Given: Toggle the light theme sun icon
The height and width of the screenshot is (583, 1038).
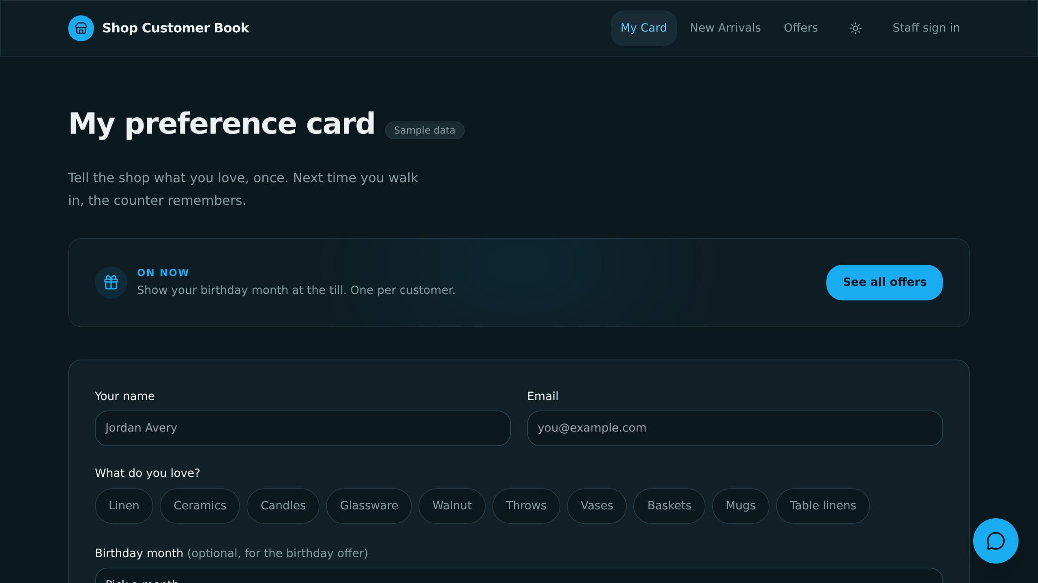Looking at the screenshot, I should pos(855,28).
